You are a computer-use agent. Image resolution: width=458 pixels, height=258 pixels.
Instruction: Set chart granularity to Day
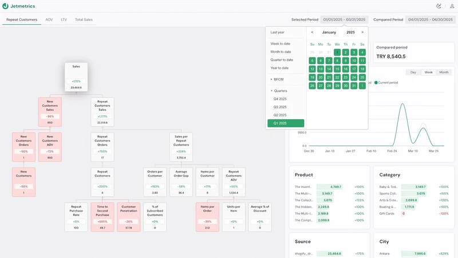[413, 72]
